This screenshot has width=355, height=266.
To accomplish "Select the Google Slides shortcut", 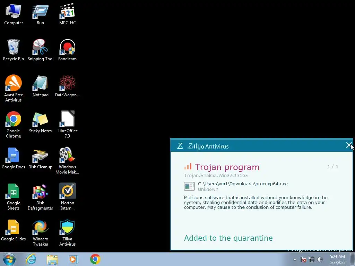I will click(14, 230).
